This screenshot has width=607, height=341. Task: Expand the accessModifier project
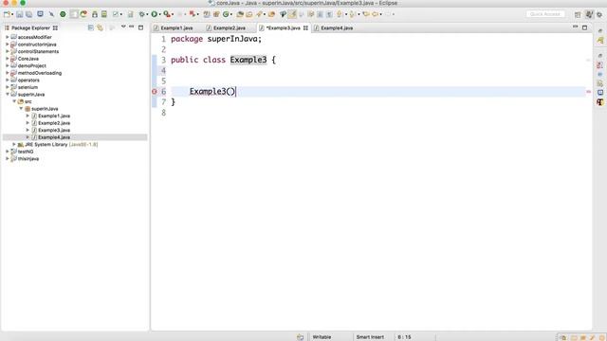pos(8,37)
